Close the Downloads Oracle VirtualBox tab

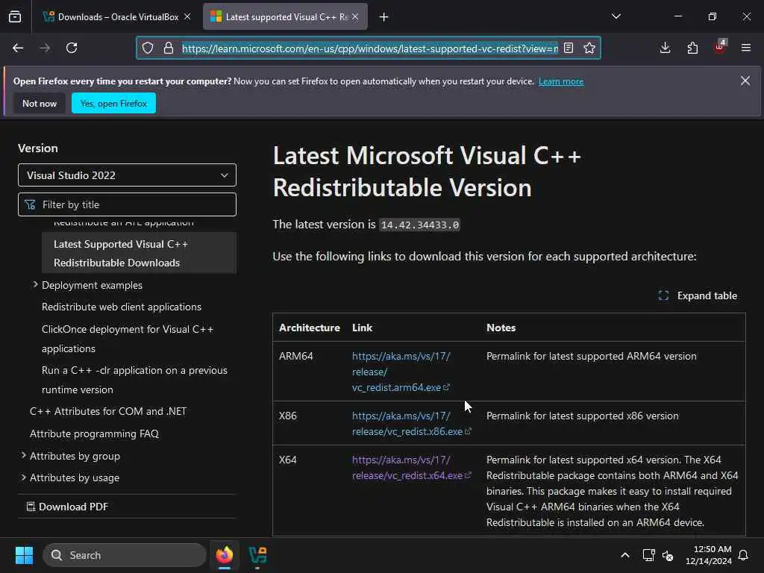(x=187, y=16)
